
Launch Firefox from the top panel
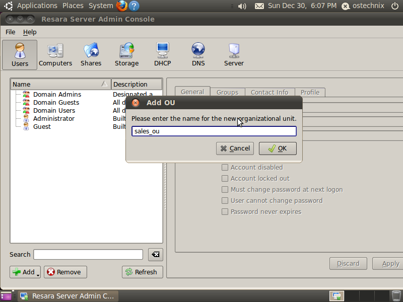click(x=122, y=6)
